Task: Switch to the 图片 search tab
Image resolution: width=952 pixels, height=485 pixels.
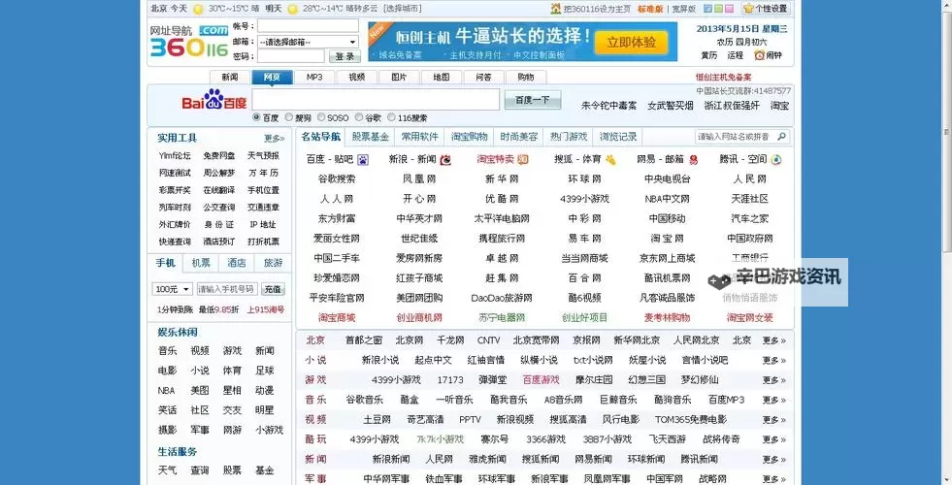Action: 399,77
